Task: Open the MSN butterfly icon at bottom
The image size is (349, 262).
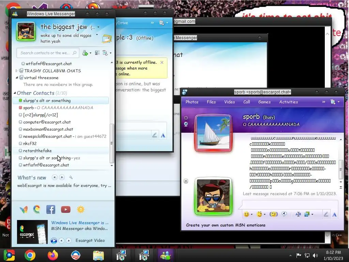Action: click(24, 209)
